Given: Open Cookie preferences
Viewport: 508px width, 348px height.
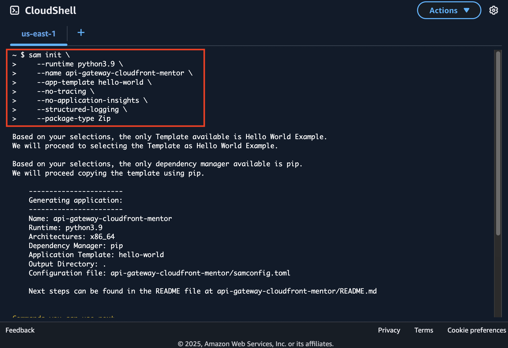Looking at the screenshot, I should (x=476, y=330).
